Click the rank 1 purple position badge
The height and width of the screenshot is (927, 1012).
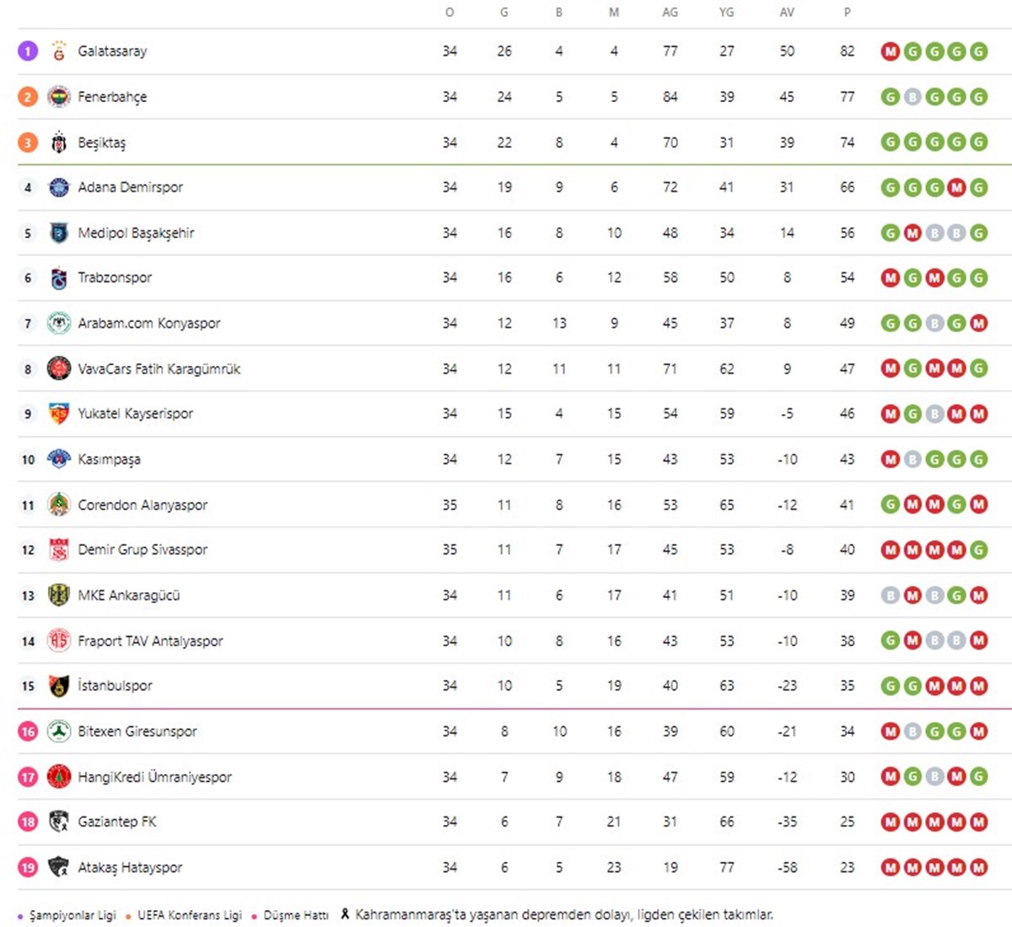[x=28, y=51]
